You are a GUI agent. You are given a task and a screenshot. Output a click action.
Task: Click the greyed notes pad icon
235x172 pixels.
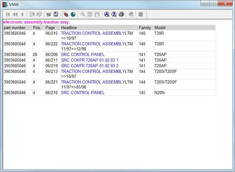pos(131,14)
